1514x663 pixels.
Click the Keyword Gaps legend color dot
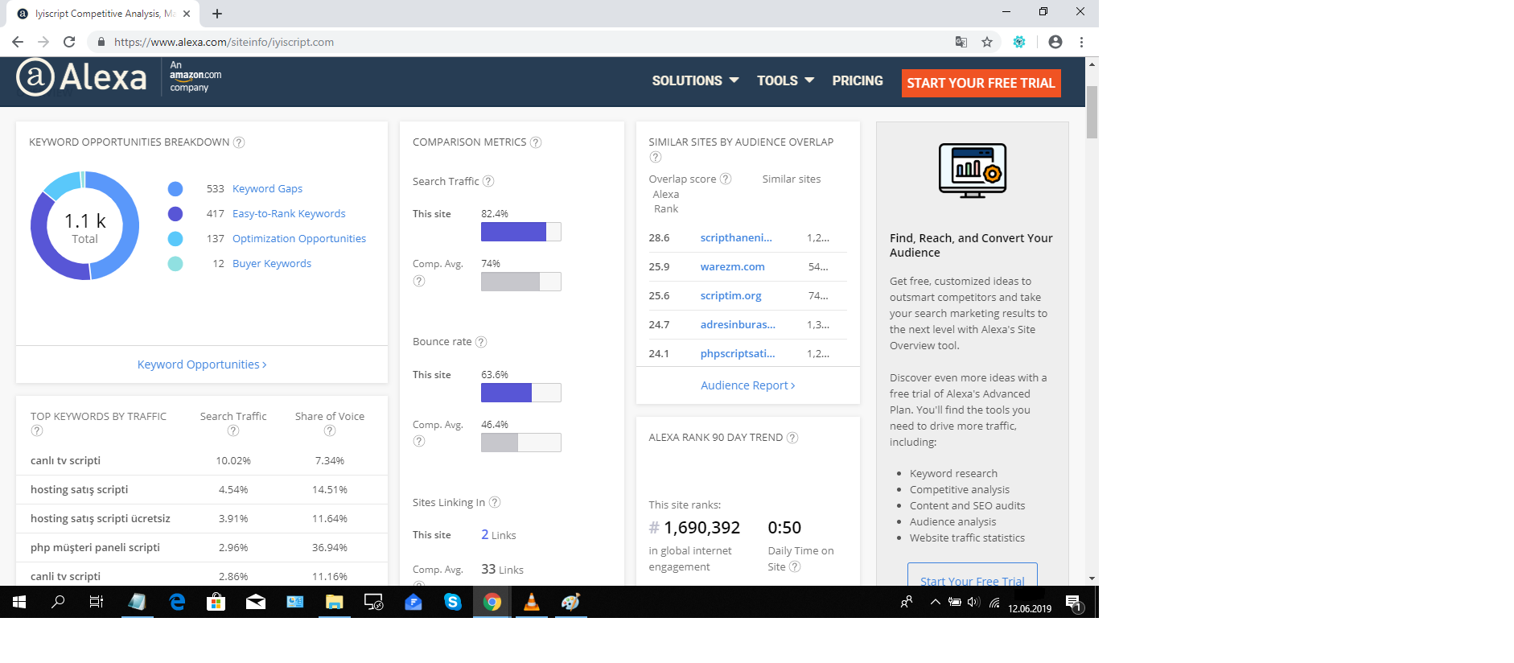175,189
